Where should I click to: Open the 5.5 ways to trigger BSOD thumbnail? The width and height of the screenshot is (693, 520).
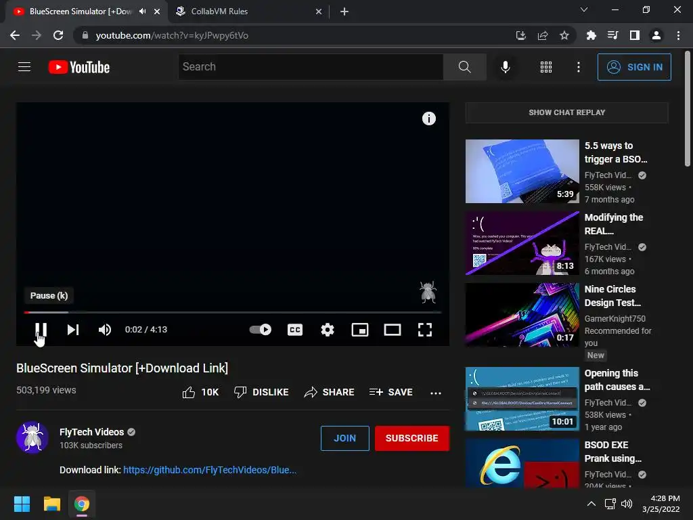[522, 171]
